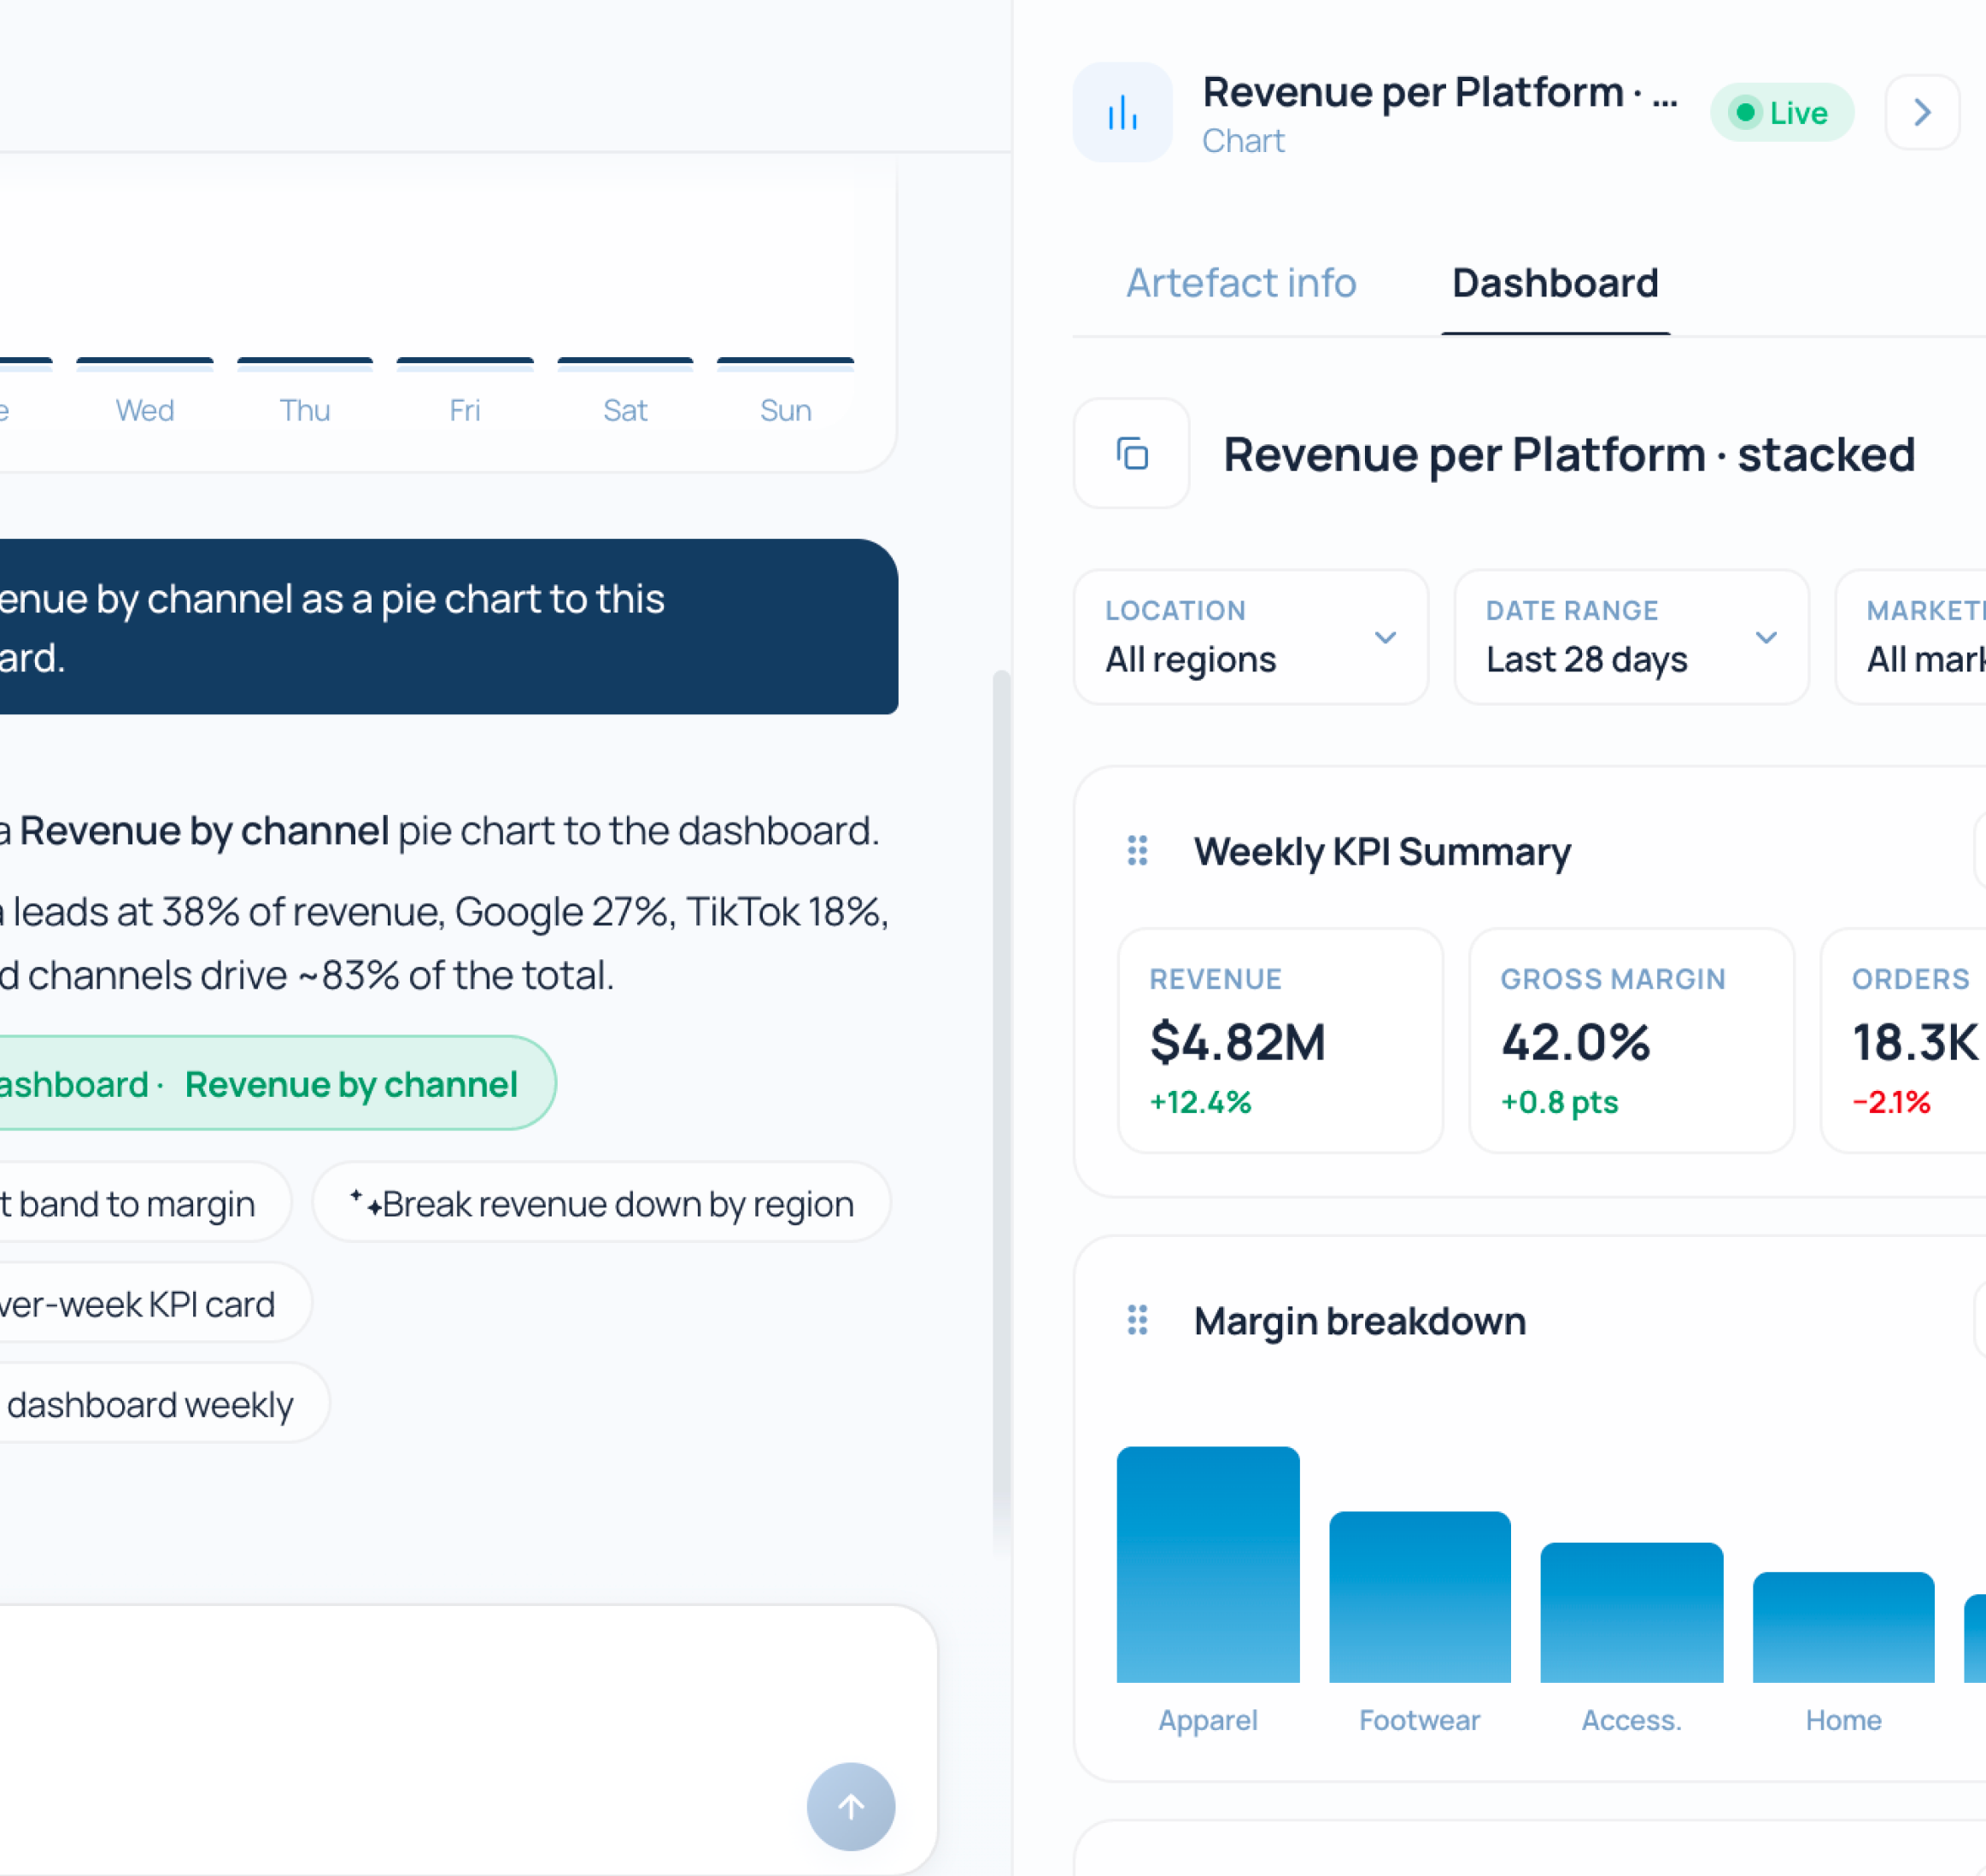Click the Apparel bar in Margin breakdown

pos(1208,1564)
